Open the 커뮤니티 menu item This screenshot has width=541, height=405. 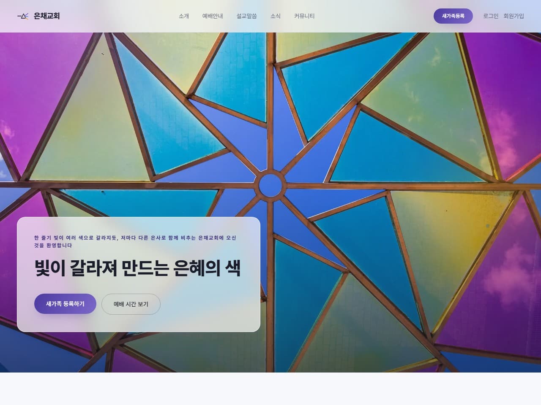[x=304, y=16]
